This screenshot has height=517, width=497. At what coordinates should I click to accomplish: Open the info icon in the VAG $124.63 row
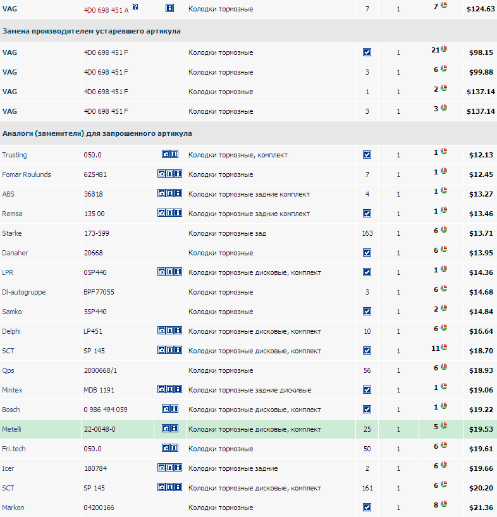tap(169, 8)
